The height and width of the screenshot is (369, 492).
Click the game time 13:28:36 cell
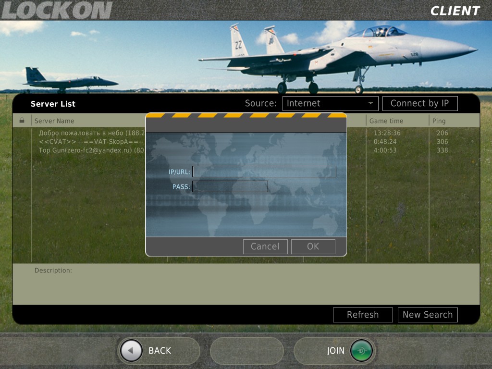(387, 133)
